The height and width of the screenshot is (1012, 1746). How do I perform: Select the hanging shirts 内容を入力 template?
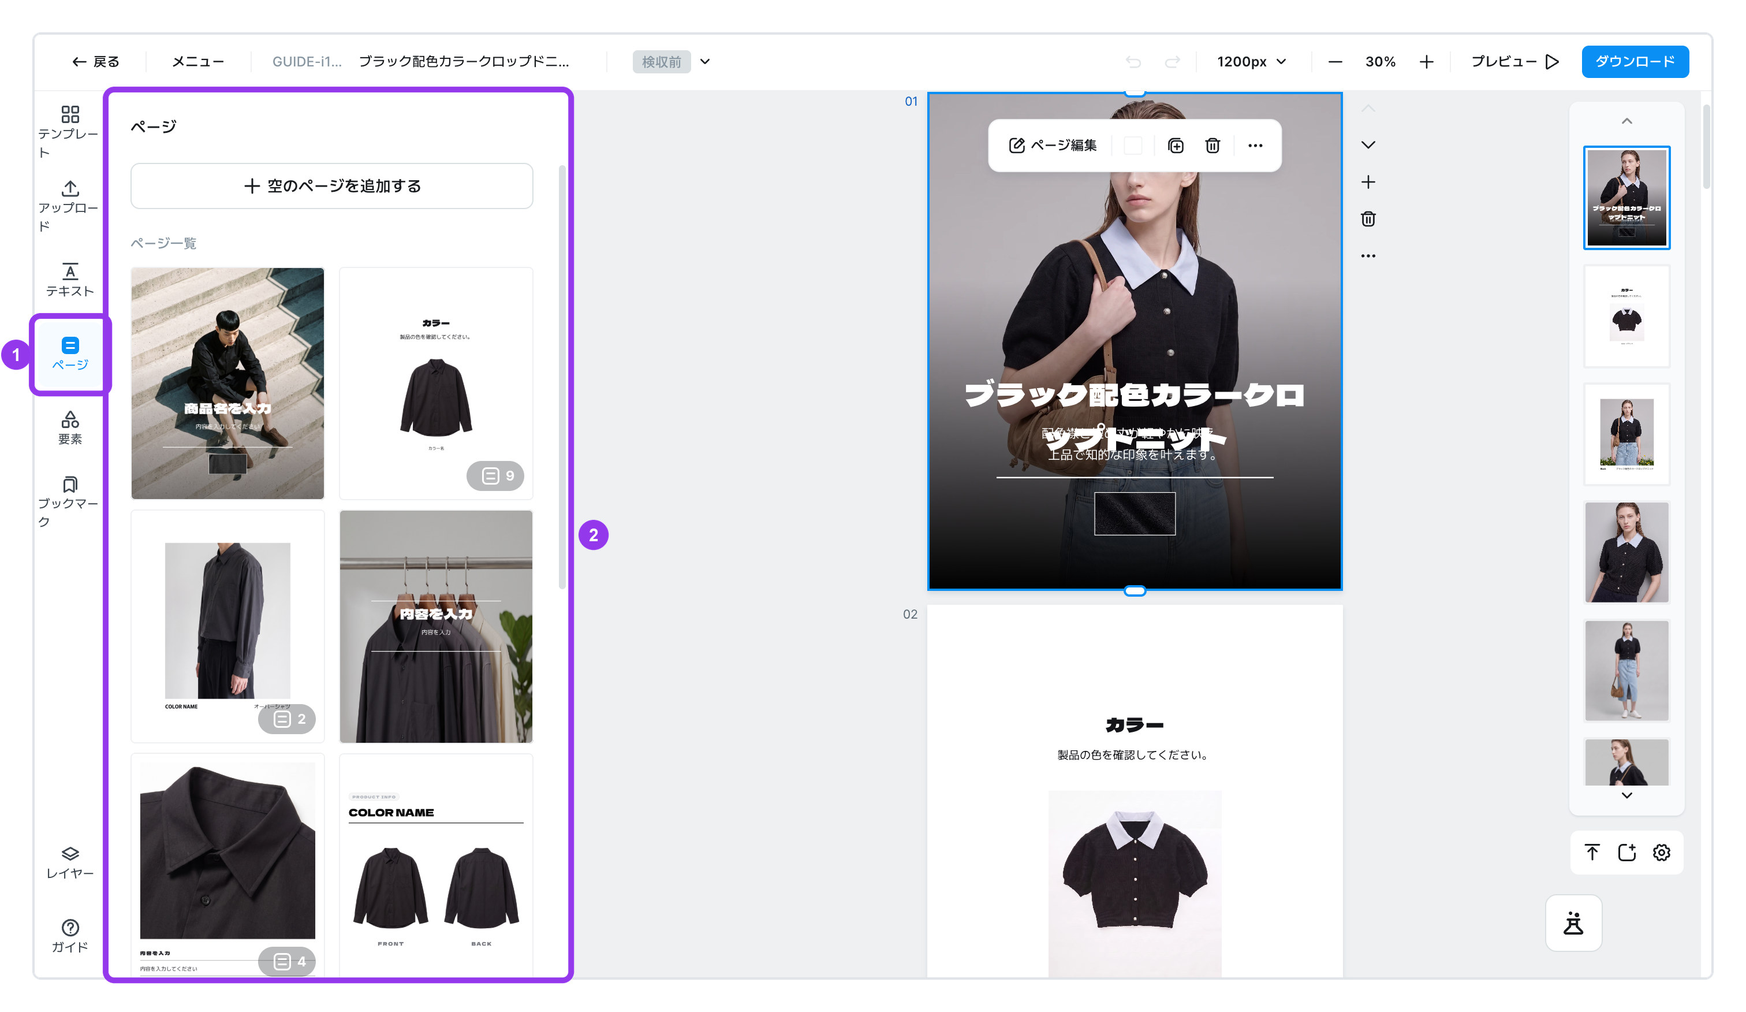click(x=436, y=627)
